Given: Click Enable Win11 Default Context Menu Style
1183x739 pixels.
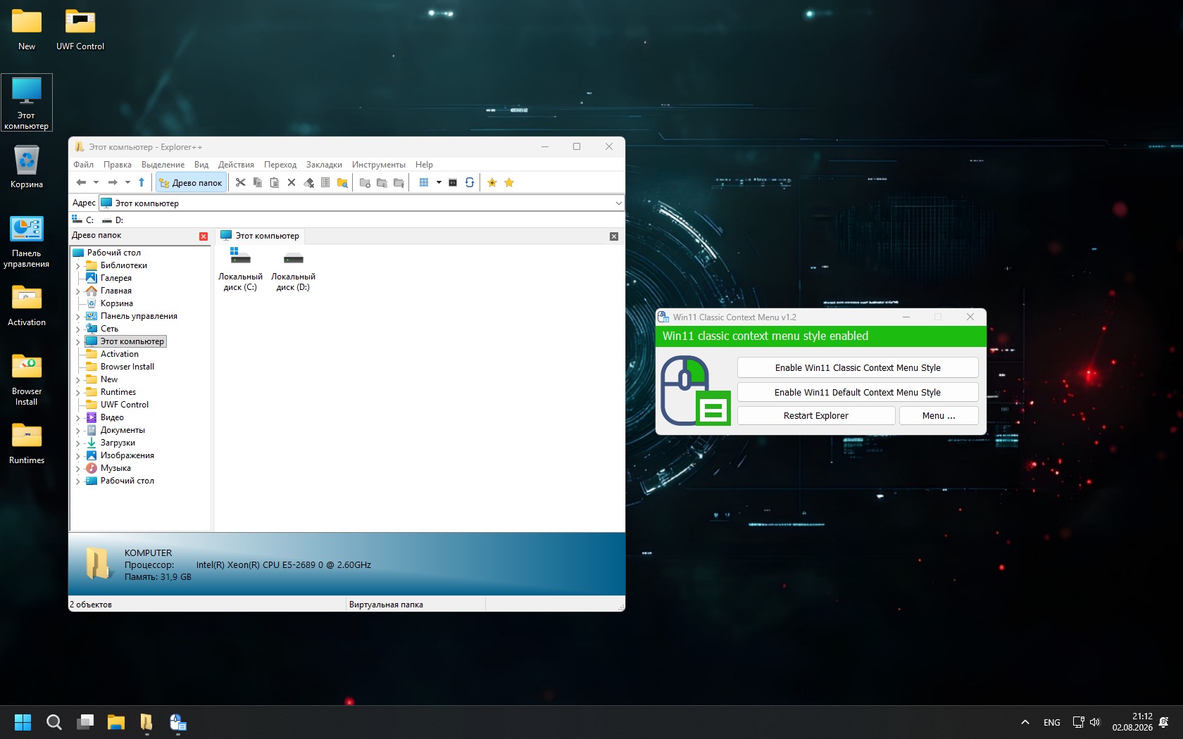Looking at the screenshot, I should 858,393.
